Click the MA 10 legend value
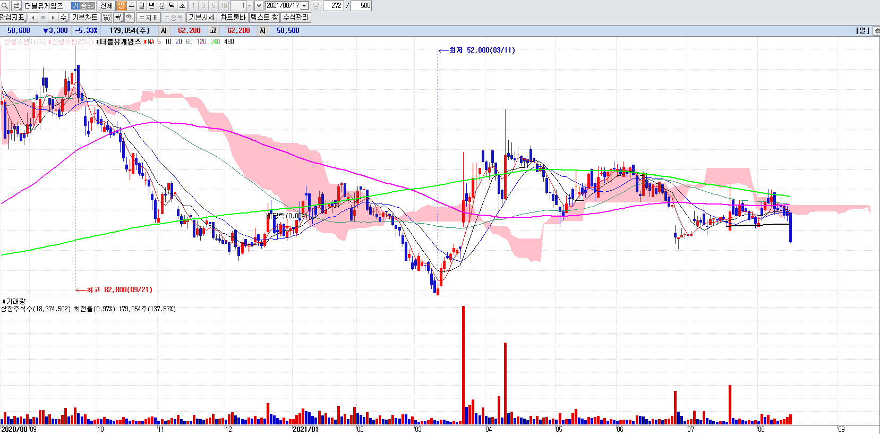Image resolution: width=880 pixels, height=434 pixels. click(168, 41)
